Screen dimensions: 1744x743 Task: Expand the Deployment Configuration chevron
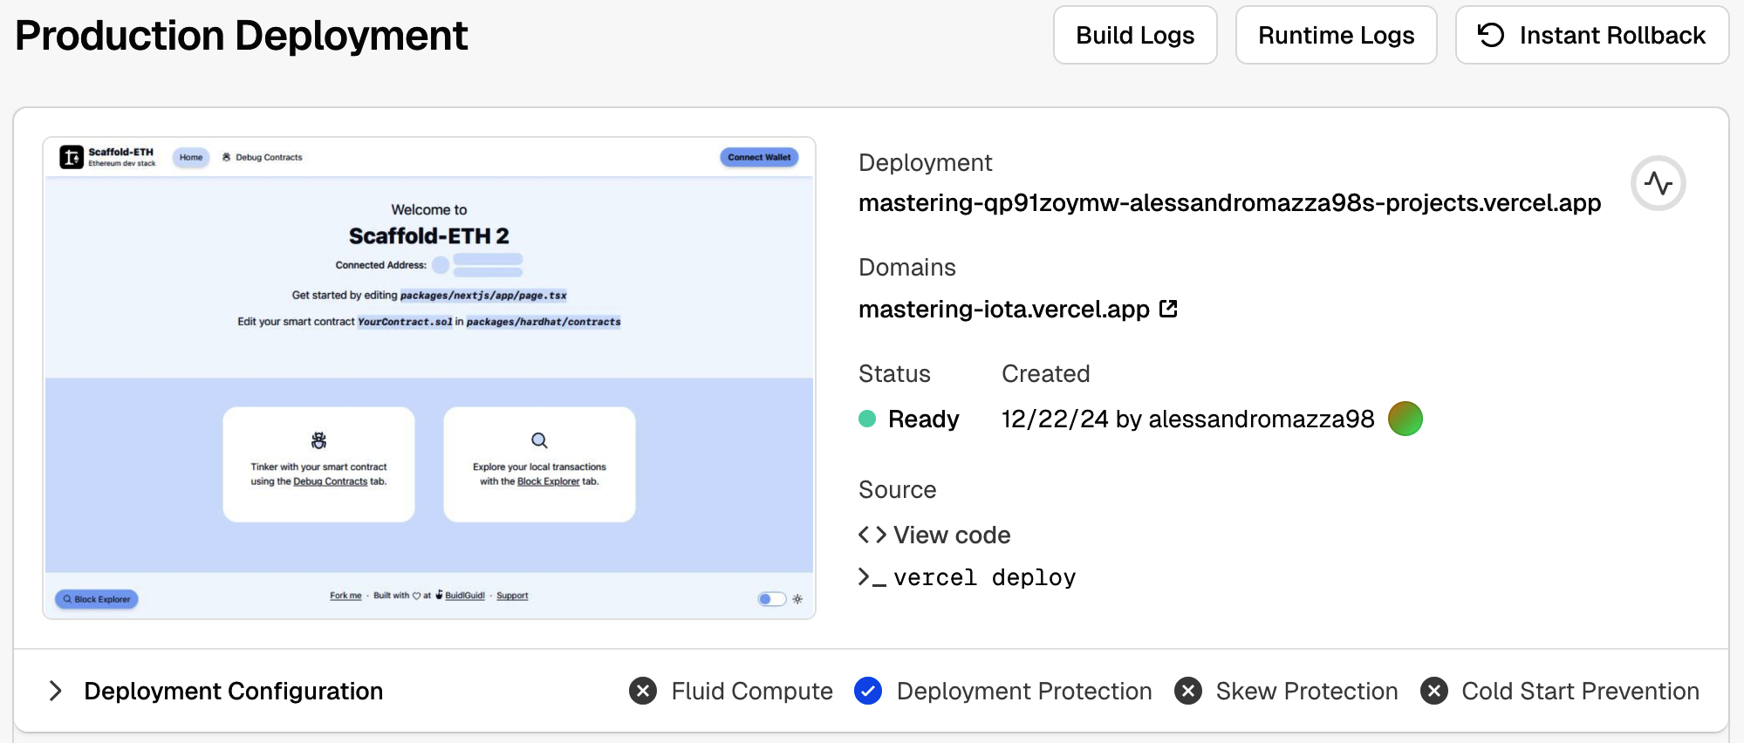[x=56, y=691]
